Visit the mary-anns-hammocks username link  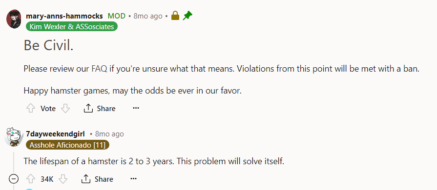[64, 16]
